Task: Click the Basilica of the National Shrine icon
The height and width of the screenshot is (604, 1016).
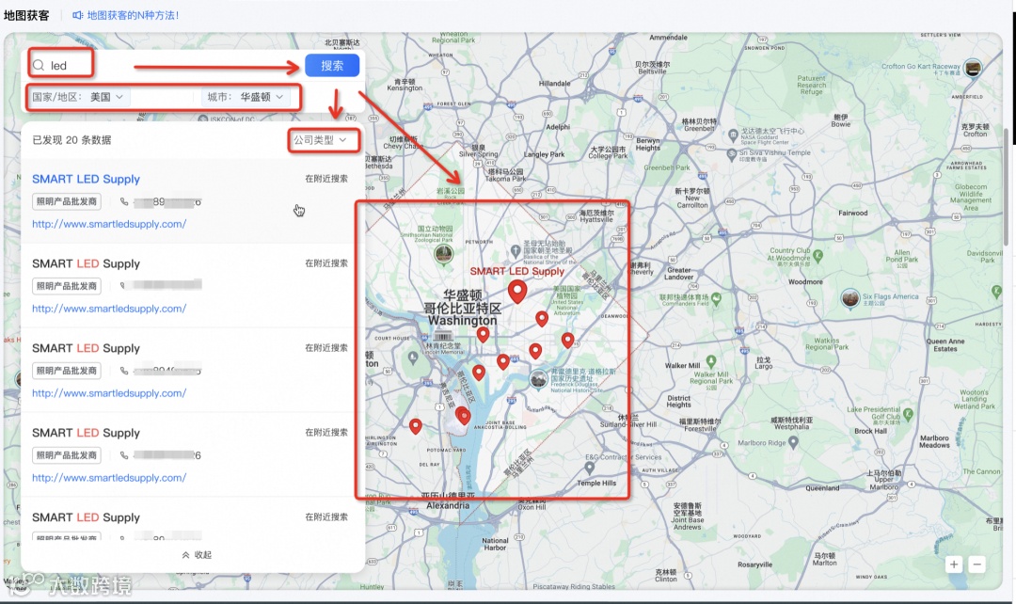Action: point(516,249)
